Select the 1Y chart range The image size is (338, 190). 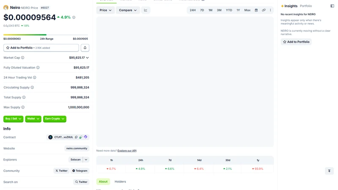238,10
